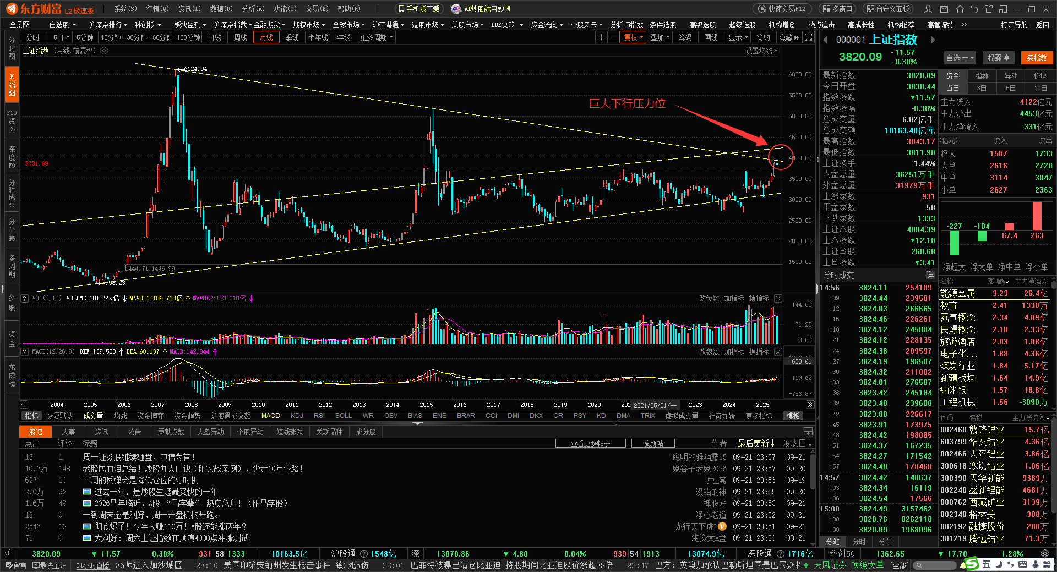Viewport: 1057px width, 572px height.
Task: Go to next stock with right arrow
Action: point(933,40)
